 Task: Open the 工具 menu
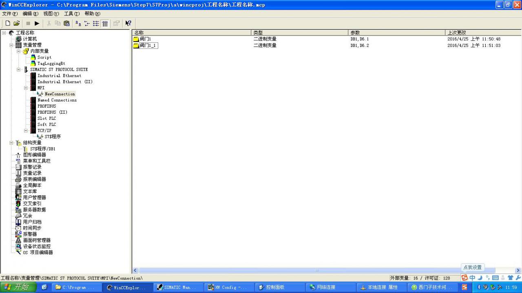coord(72,13)
